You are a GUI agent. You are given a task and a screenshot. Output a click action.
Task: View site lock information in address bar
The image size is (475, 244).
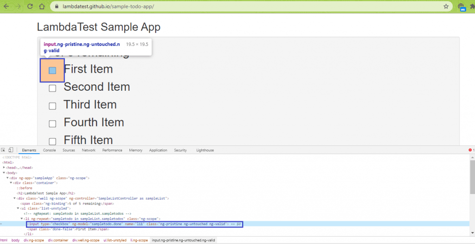(56, 6)
